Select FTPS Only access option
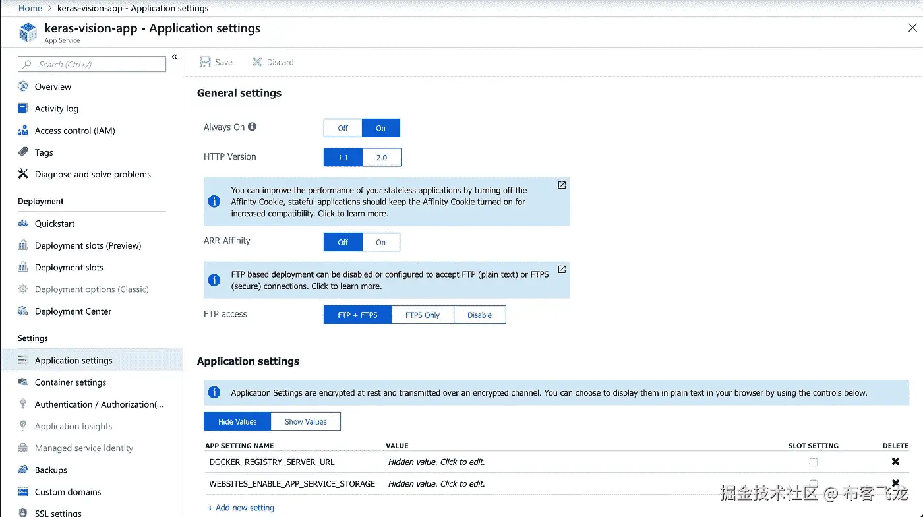 [x=423, y=315]
